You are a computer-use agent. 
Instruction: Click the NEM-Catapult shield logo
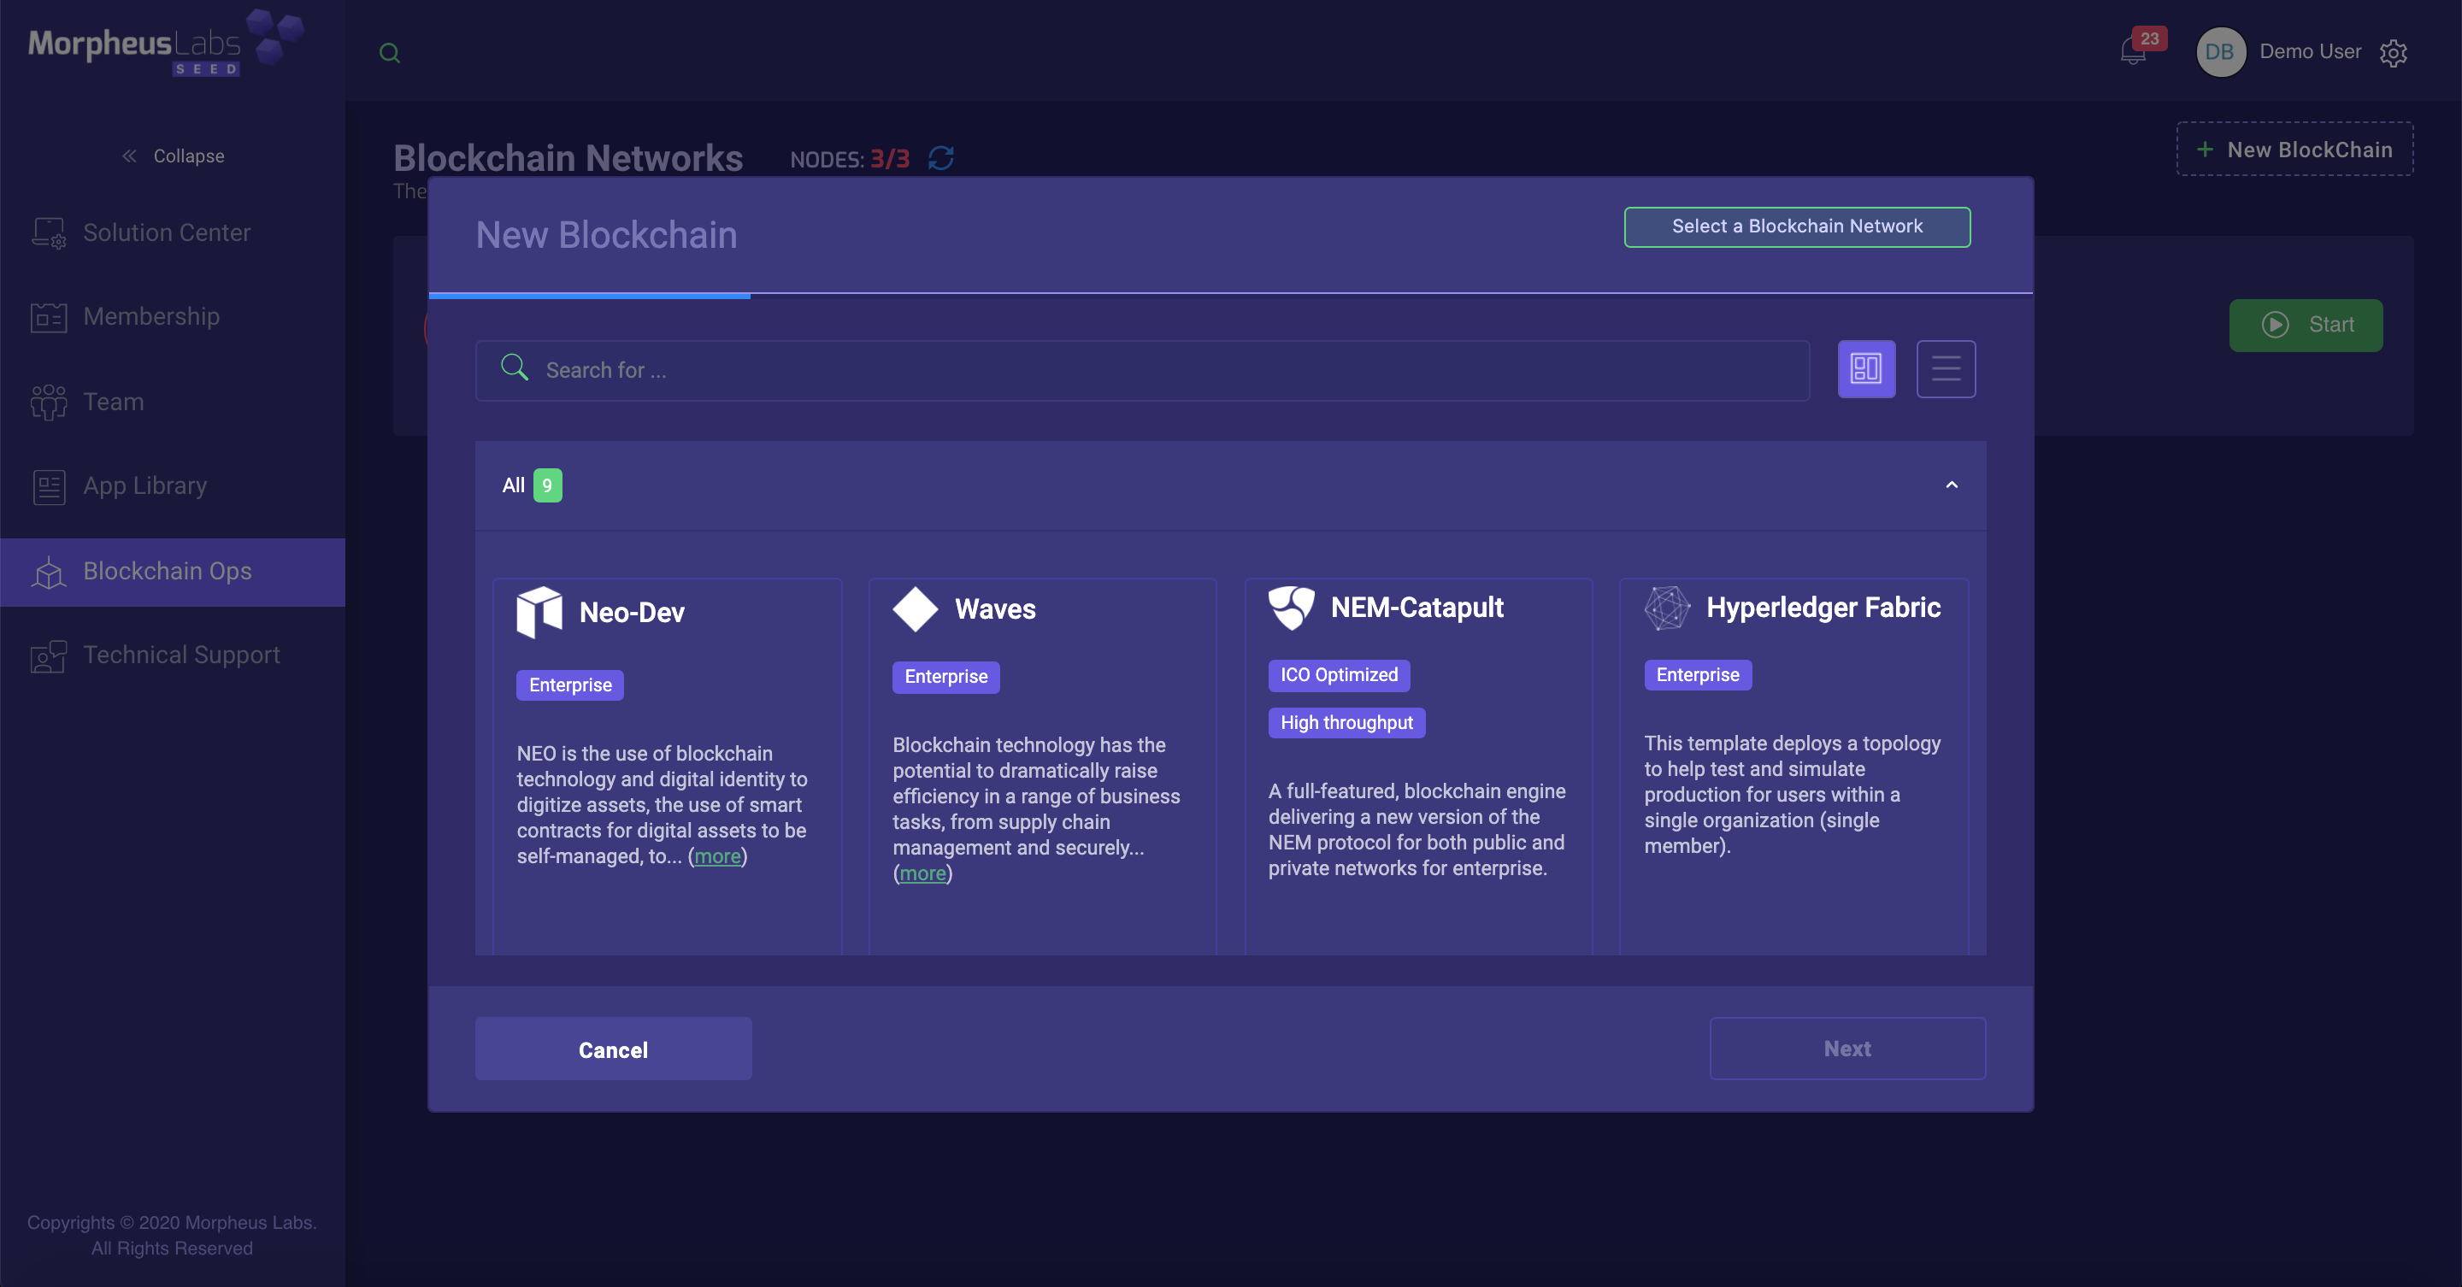click(1291, 607)
